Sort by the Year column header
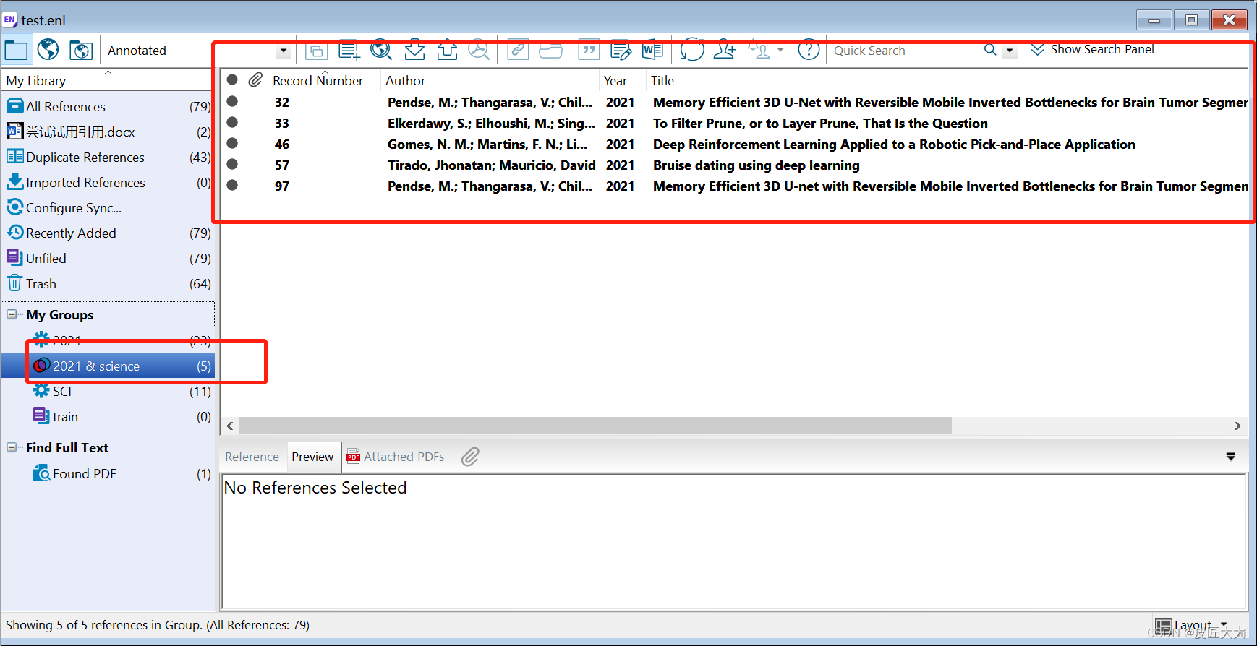This screenshot has height=646, width=1257. [615, 81]
